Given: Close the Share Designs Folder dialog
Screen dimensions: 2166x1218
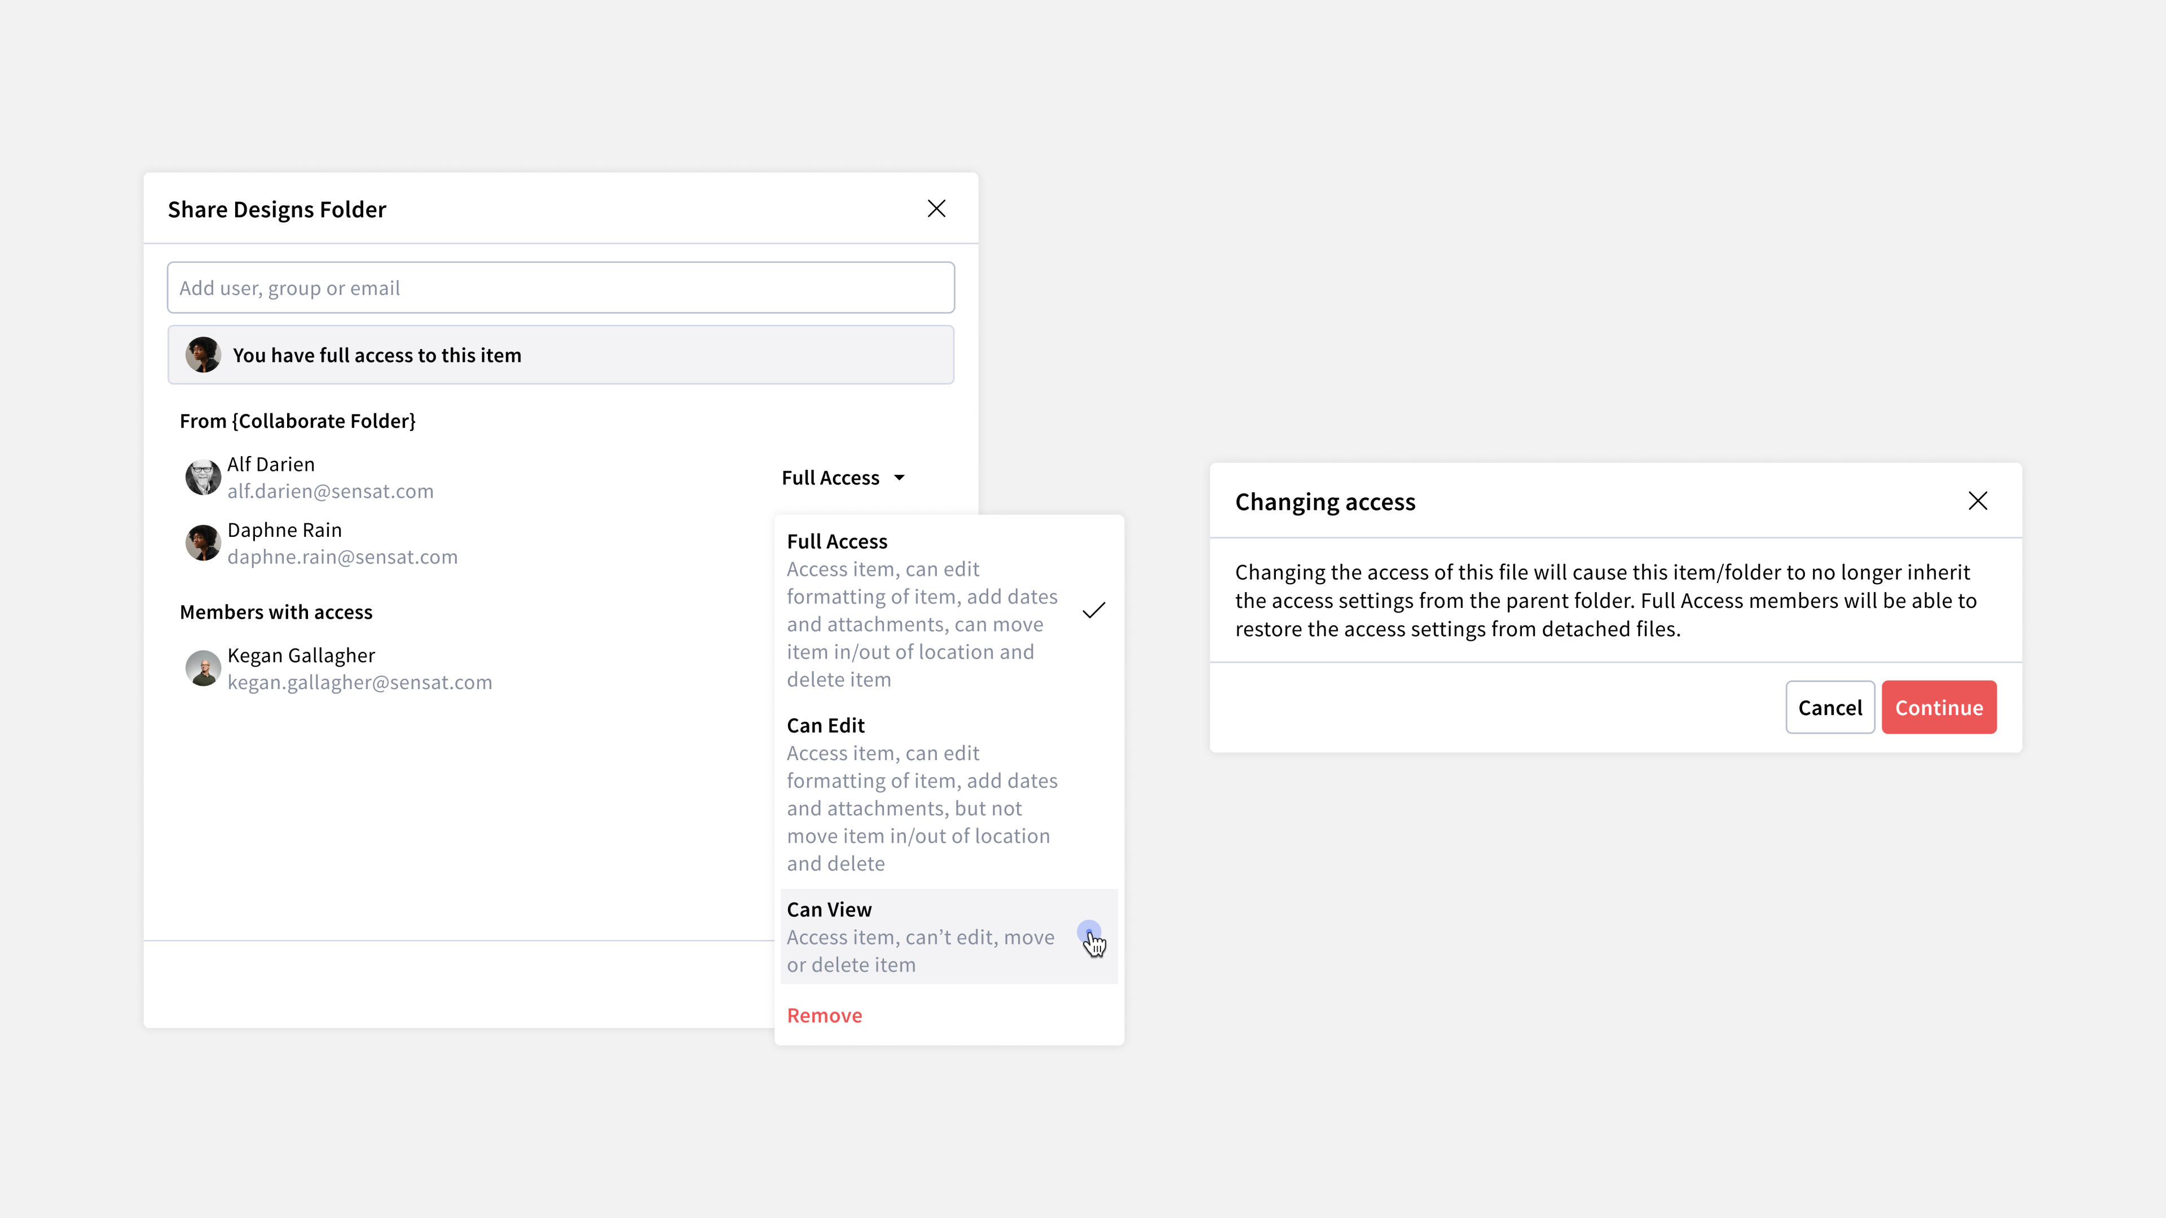Looking at the screenshot, I should click(936, 209).
